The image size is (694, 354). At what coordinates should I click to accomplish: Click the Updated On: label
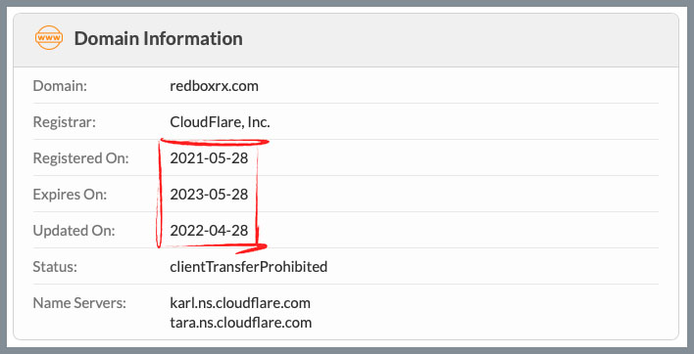74,231
